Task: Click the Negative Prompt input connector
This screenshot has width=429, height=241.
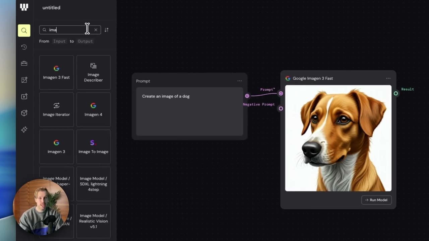Action: click(281, 108)
